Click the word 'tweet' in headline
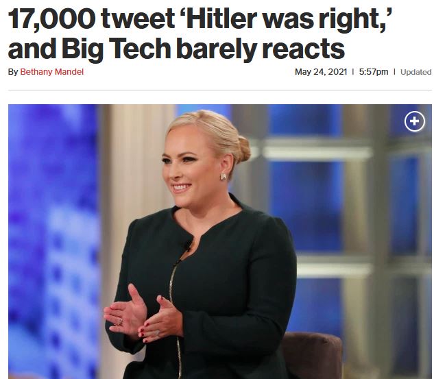The height and width of the screenshot is (379, 434). point(138,19)
